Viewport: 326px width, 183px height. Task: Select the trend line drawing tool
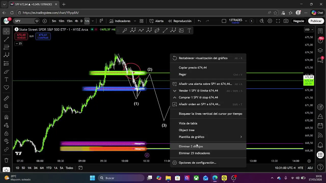(x=6, y=39)
